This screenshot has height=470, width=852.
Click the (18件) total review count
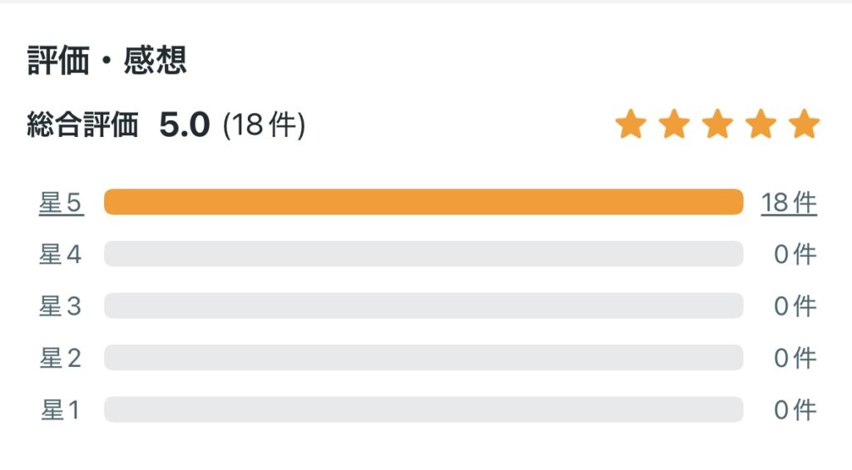[264, 125]
